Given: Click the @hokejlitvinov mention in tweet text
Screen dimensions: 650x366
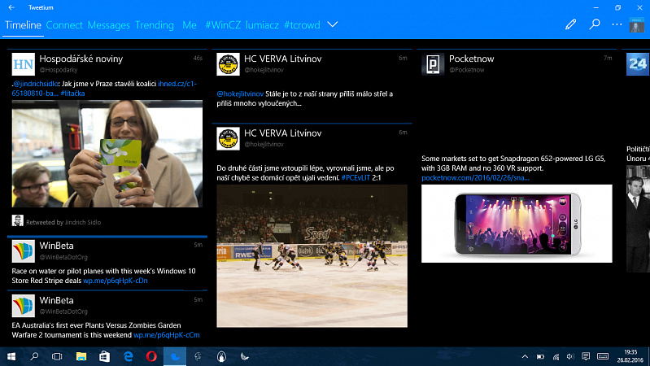Looking at the screenshot, I should coord(240,94).
